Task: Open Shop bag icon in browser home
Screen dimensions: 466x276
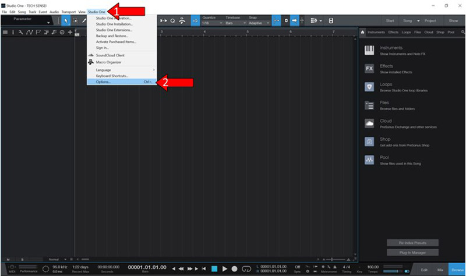Action: tap(369, 141)
